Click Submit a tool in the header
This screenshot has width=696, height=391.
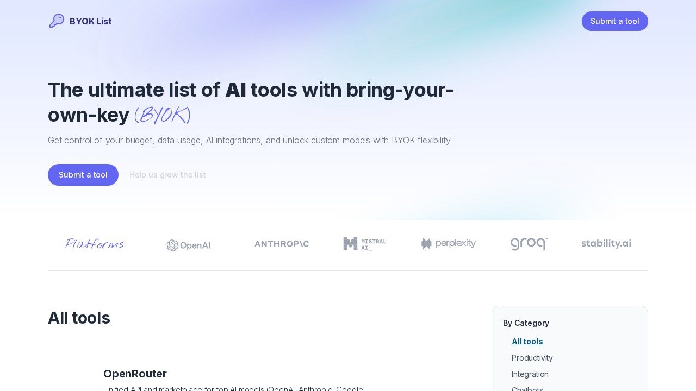614,21
